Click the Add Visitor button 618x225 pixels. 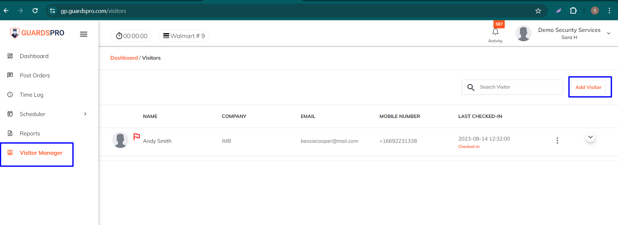tap(588, 87)
